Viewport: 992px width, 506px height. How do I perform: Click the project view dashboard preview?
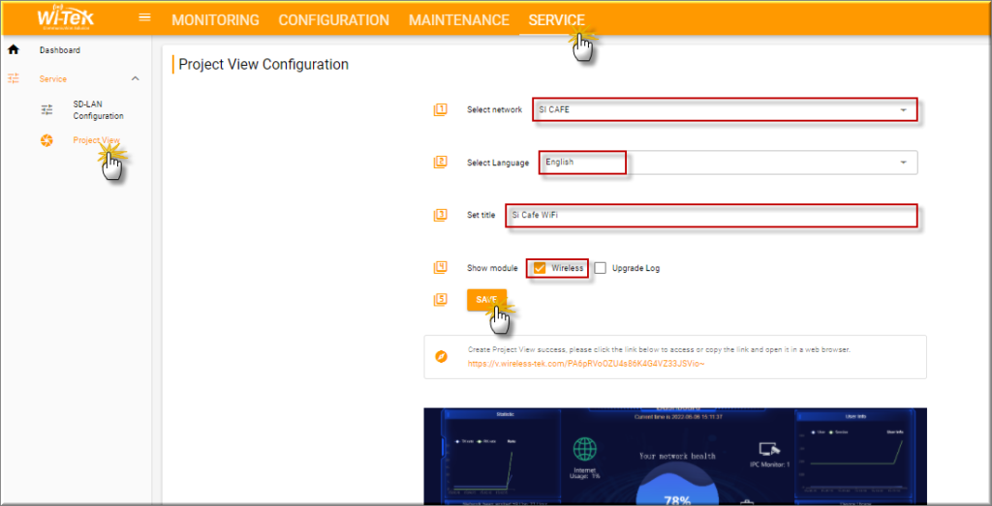pyautogui.click(x=674, y=456)
